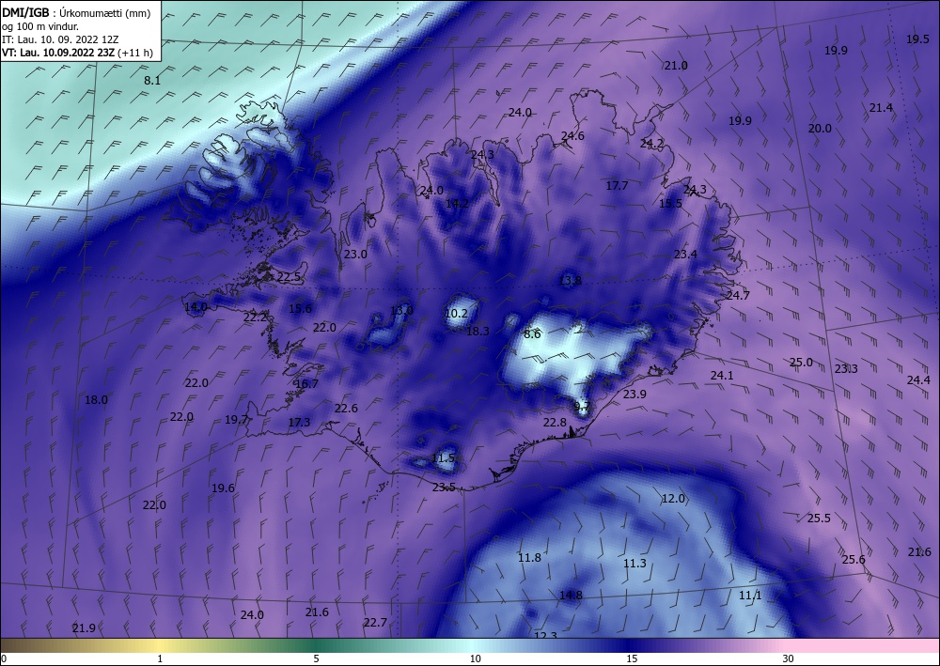This screenshot has width=940, height=666.
Task: Click the map value 22.6
Action: 346,408
